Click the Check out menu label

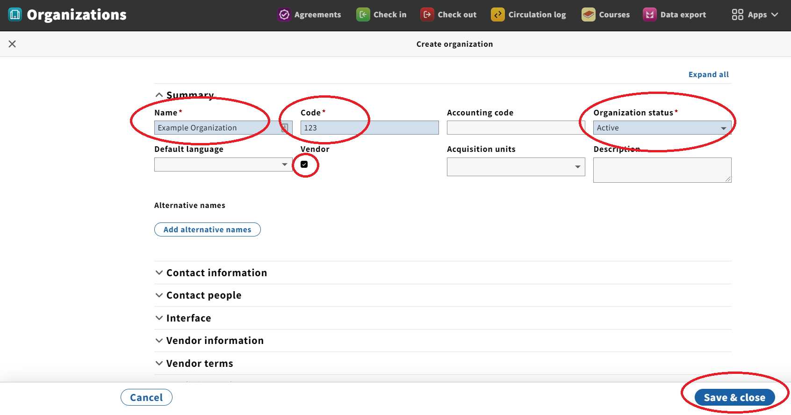(457, 14)
